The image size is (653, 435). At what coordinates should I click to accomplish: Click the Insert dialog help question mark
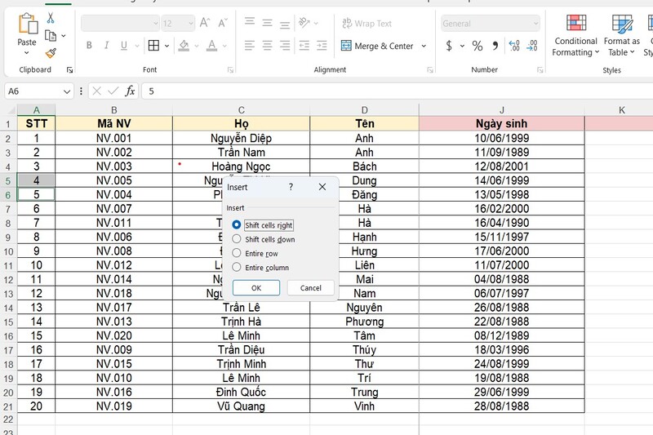(291, 187)
